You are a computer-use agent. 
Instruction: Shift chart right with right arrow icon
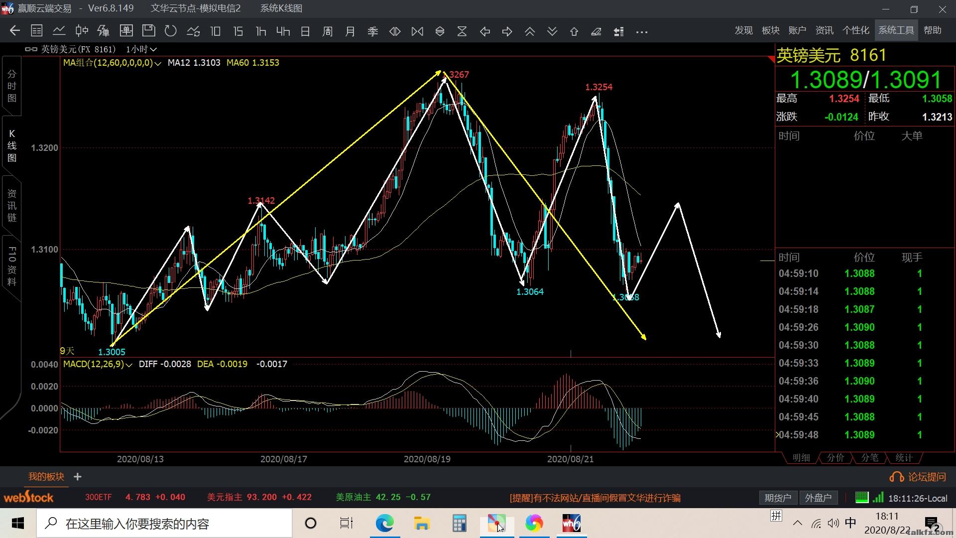(x=507, y=31)
